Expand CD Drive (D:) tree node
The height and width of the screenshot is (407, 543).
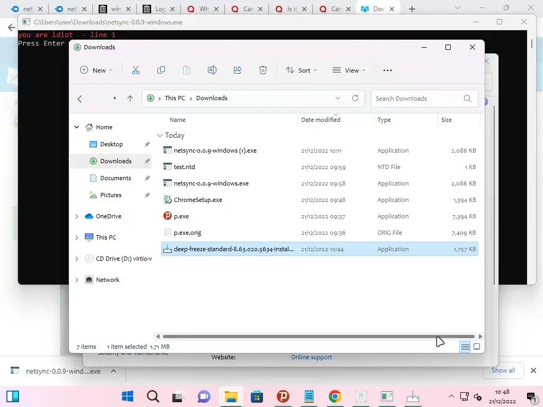click(x=76, y=259)
